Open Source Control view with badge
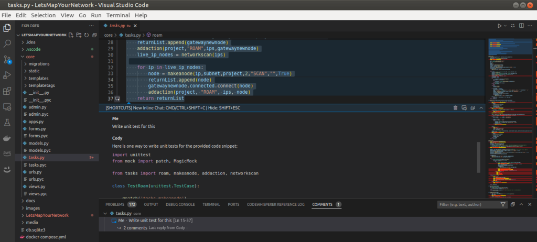Viewport: 537px width, 242px height. pos(7,60)
